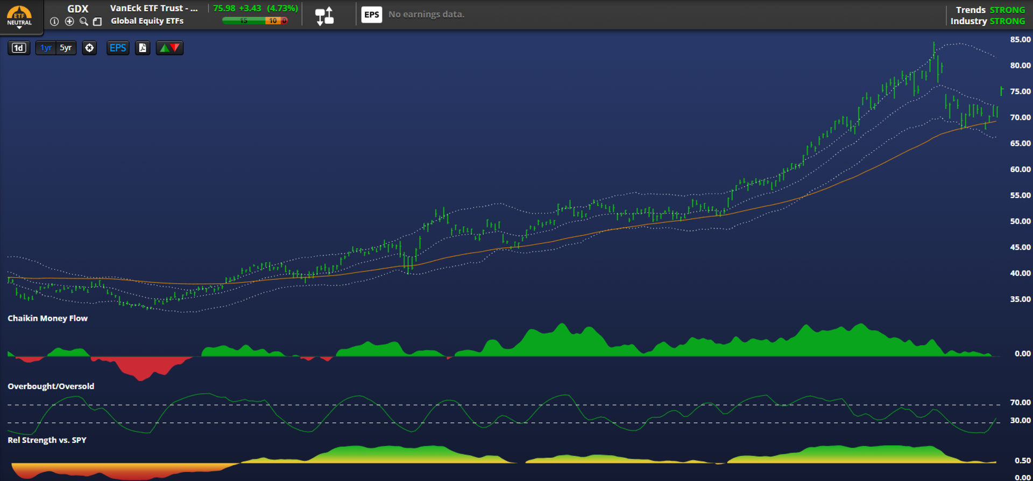Open the magnifier search icon under GDX
Viewport: 1033px width, 481px height.
[x=83, y=22]
